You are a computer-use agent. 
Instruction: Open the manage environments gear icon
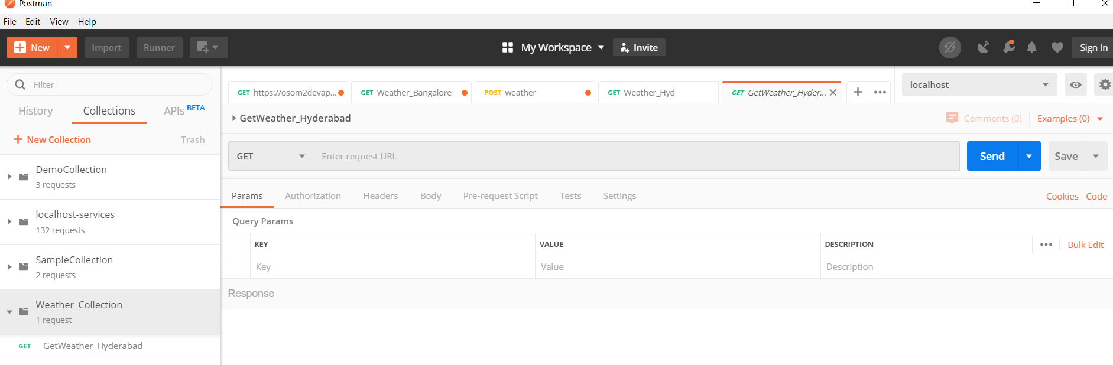tap(1104, 84)
